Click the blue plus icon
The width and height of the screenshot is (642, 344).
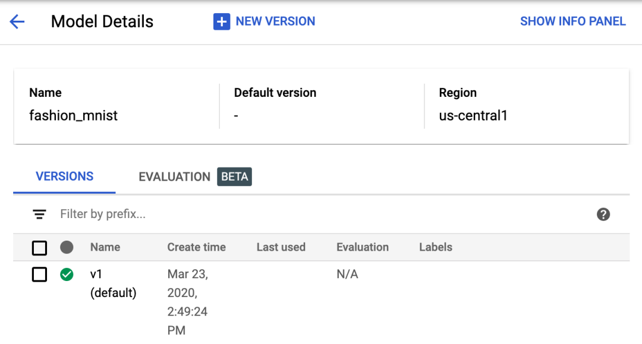pyautogui.click(x=221, y=22)
